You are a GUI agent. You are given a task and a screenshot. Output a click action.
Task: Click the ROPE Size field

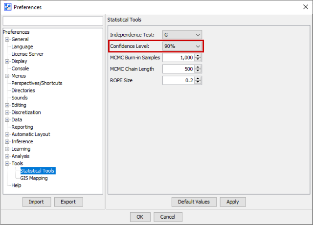[x=179, y=80]
